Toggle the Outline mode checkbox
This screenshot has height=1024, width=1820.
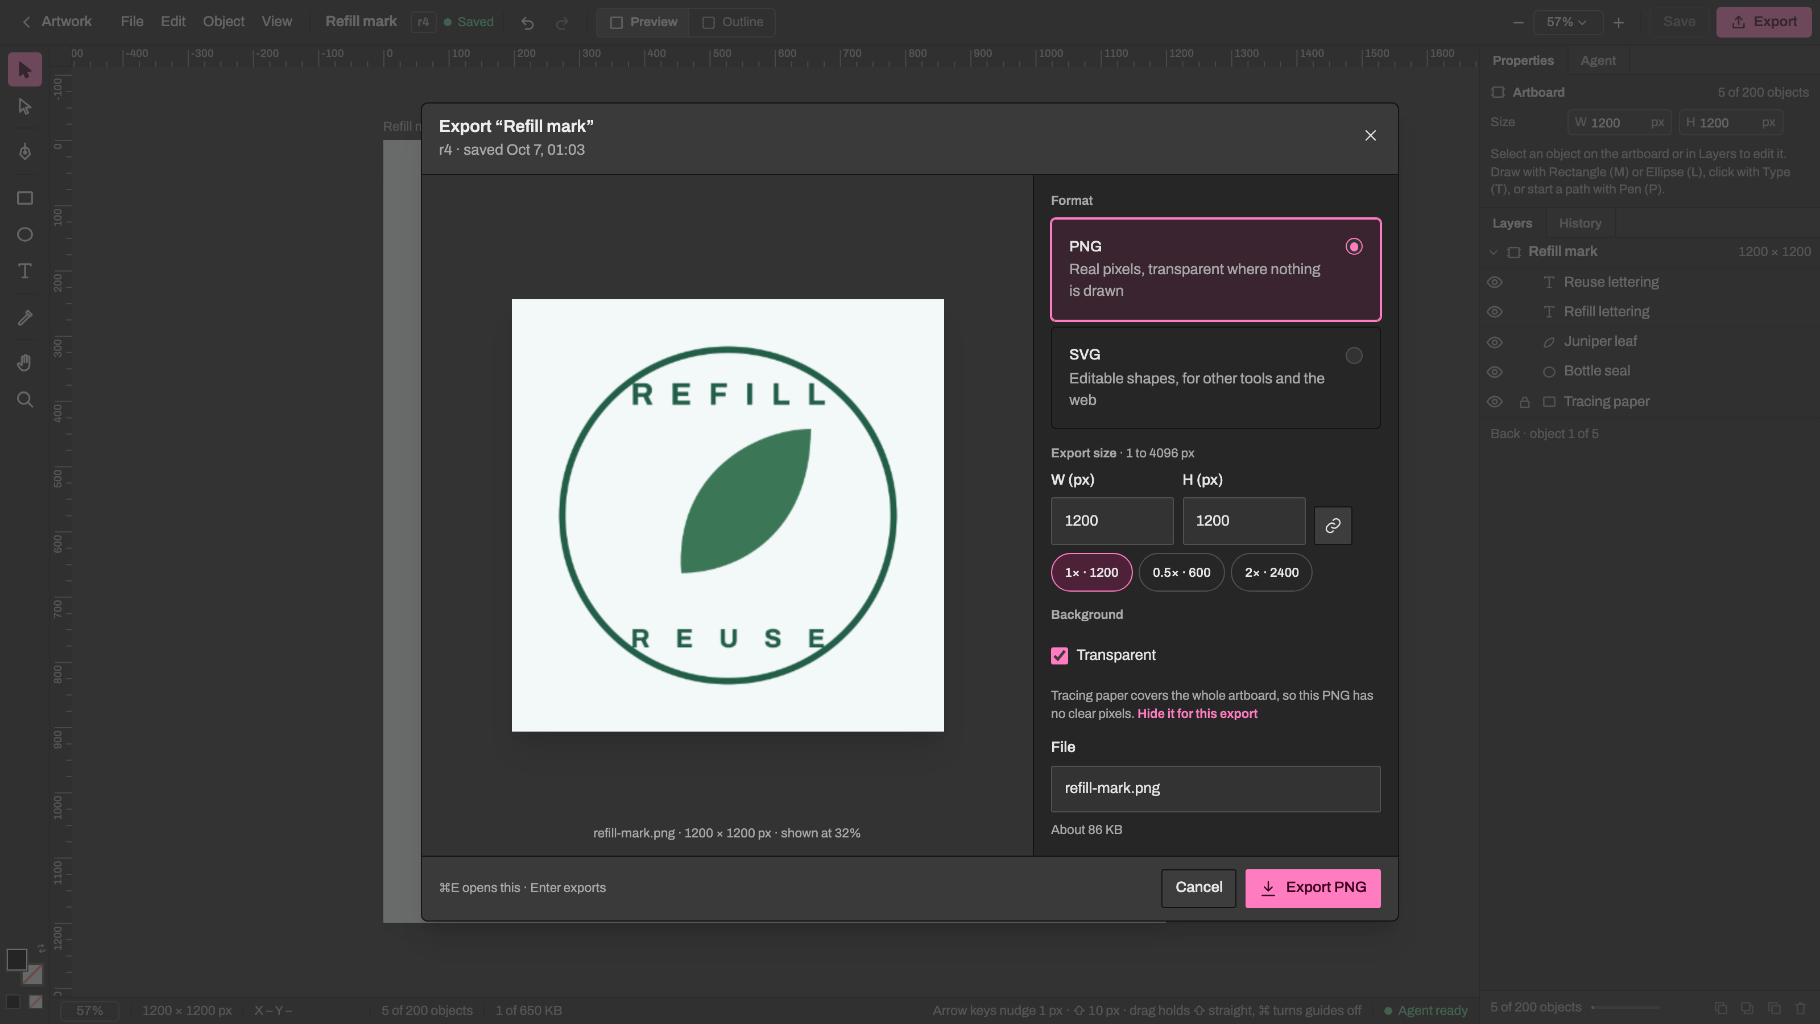tap(732, 23)
